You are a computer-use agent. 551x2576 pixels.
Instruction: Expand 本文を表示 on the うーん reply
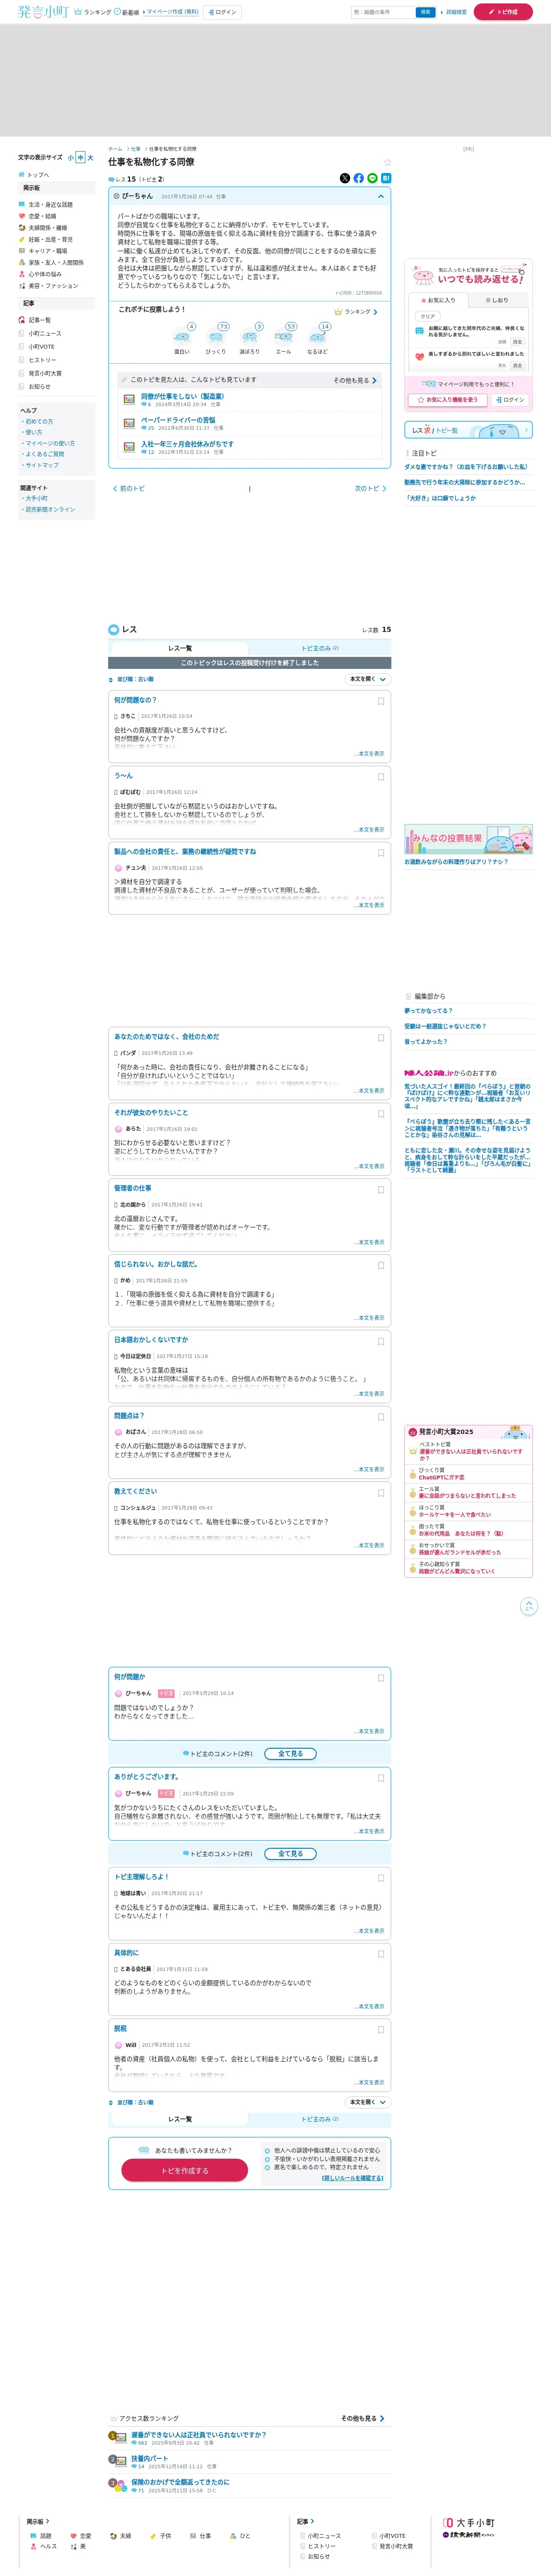coord(370,830)
